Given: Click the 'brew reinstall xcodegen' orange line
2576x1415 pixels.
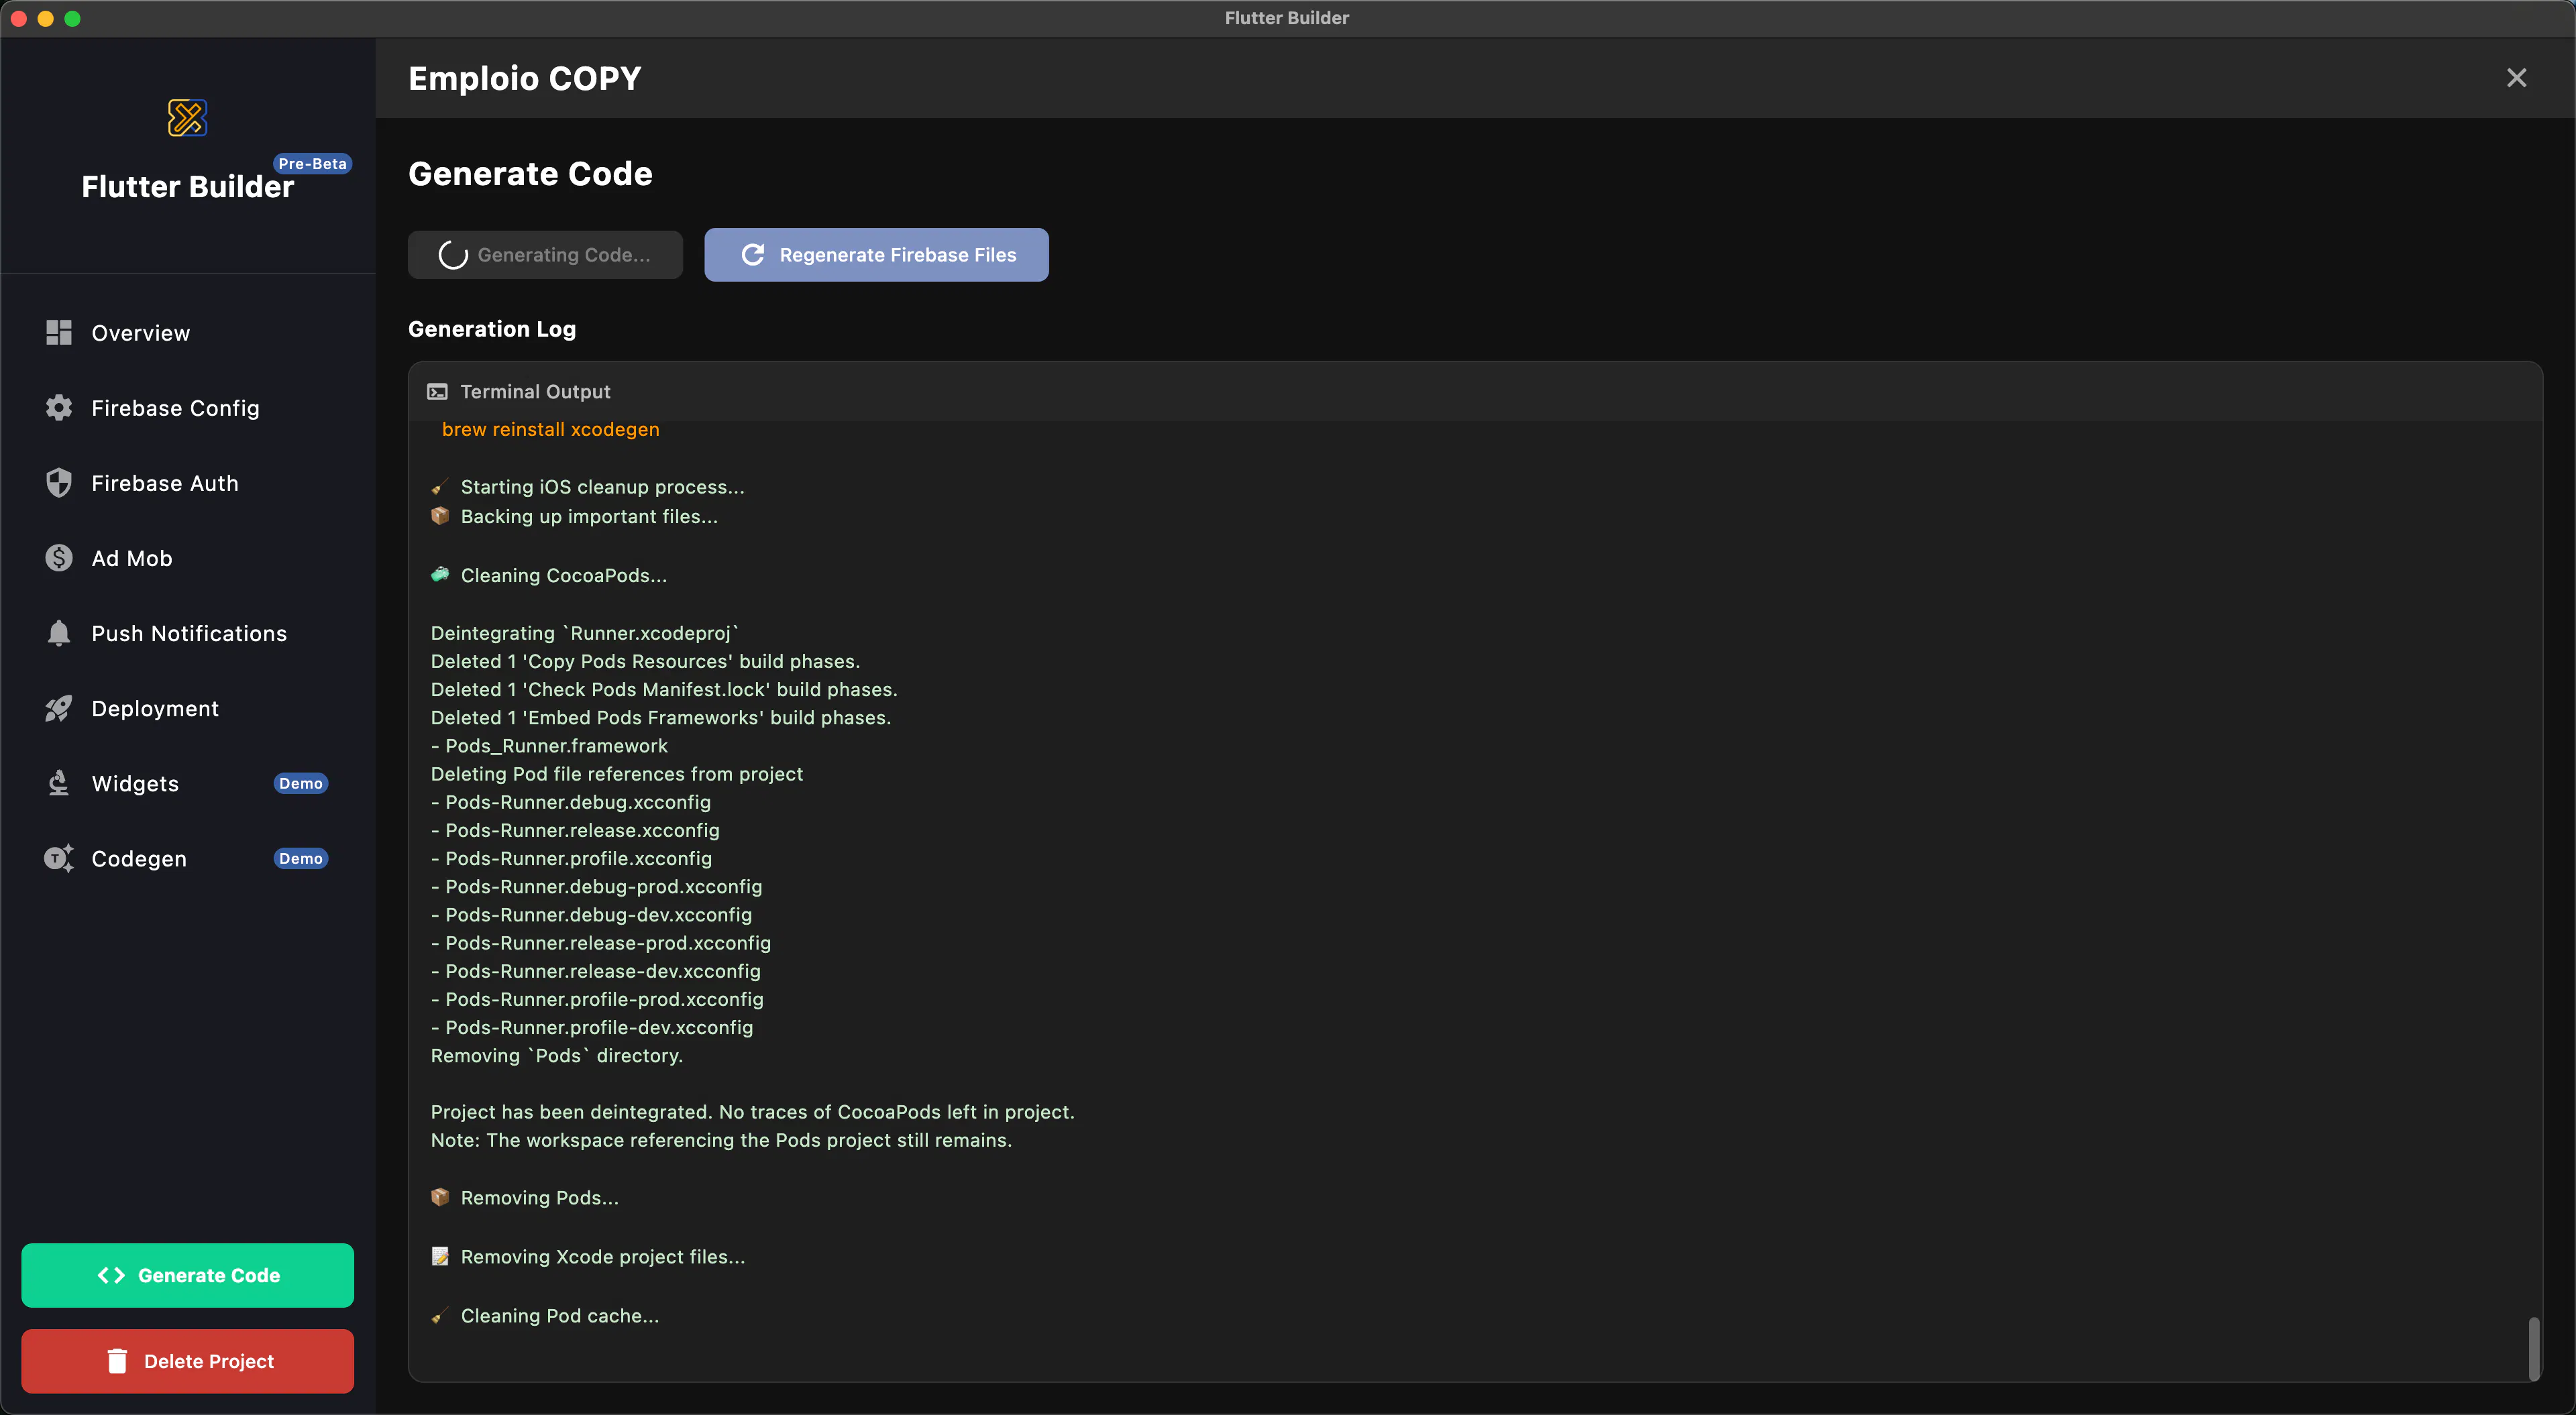Looking at the screenshot, I should click(551, 429).
